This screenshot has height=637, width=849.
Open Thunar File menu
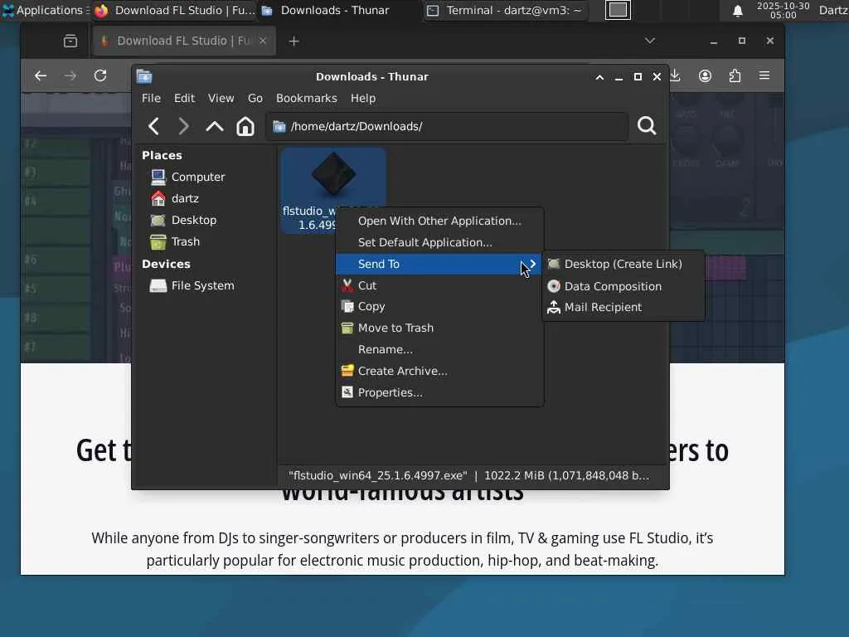pos(151,98)
